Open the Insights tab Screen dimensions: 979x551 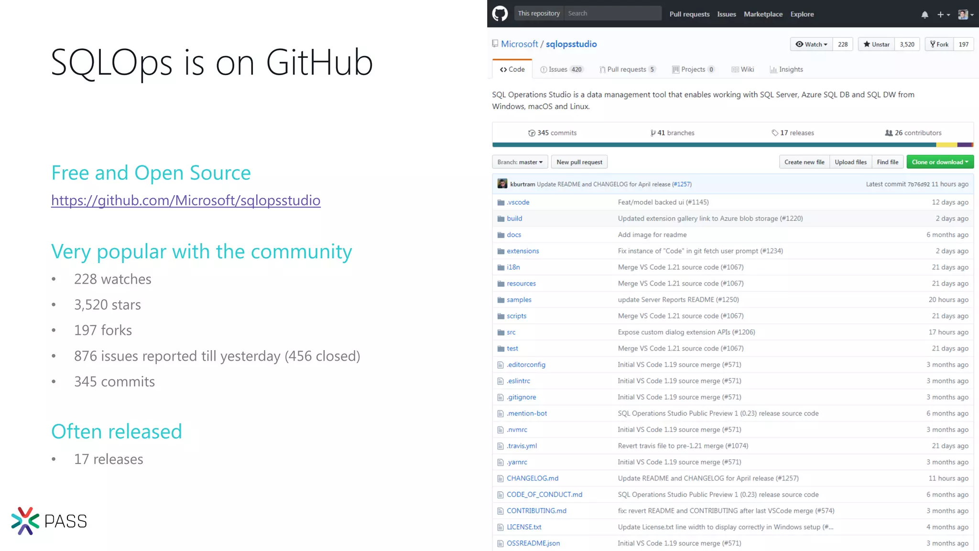point(786,69)
